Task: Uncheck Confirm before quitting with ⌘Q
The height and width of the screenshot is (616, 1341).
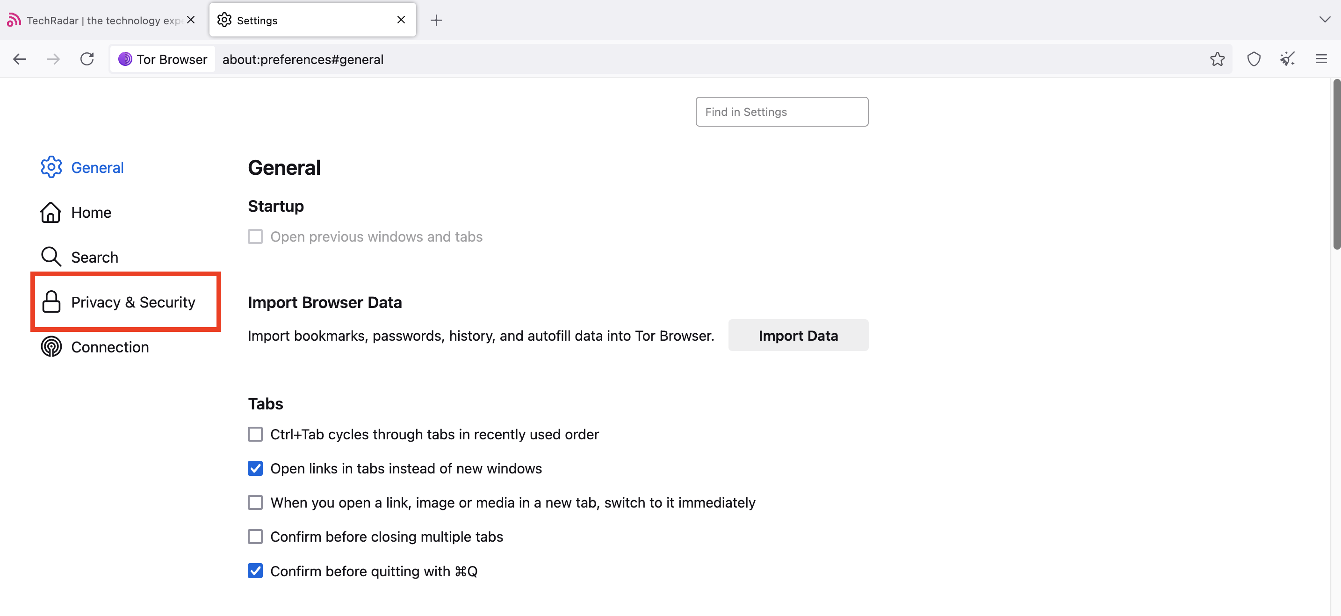Action: (255, 571)
